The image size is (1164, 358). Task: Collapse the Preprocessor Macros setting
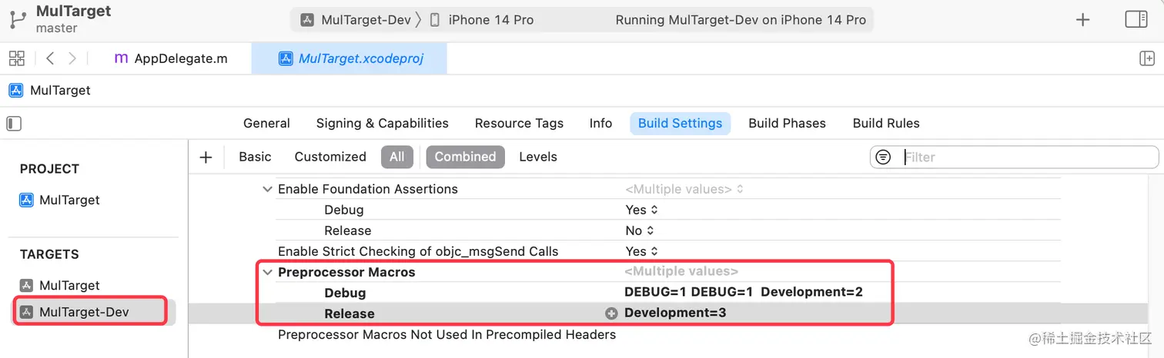(267, 272)
